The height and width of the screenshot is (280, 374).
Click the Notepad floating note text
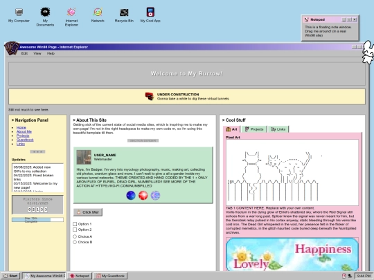point(328,31)
